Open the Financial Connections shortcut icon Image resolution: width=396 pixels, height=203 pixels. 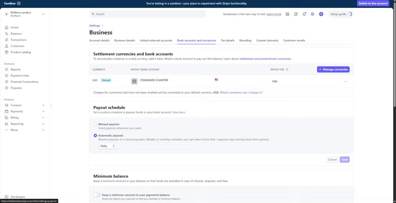coord(6,82)
